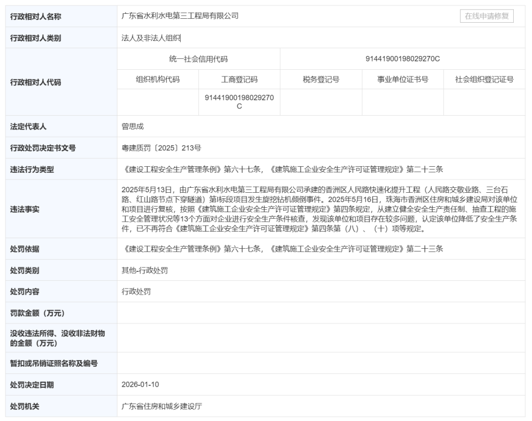This screenshot has height=421, width=532.
Task: Click the 行政处罚决定书文号 label
Action: pyautogui.click(x=43, y=148)
